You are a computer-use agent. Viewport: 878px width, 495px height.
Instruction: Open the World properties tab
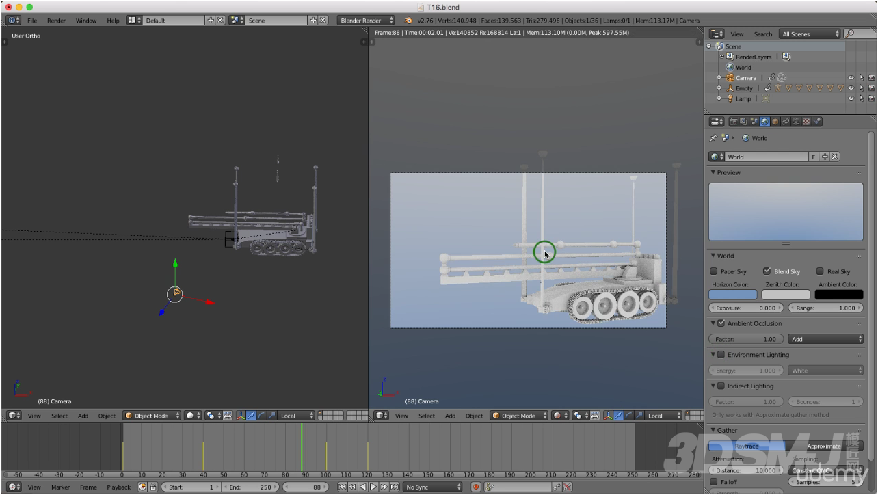[x=764, y=122]
